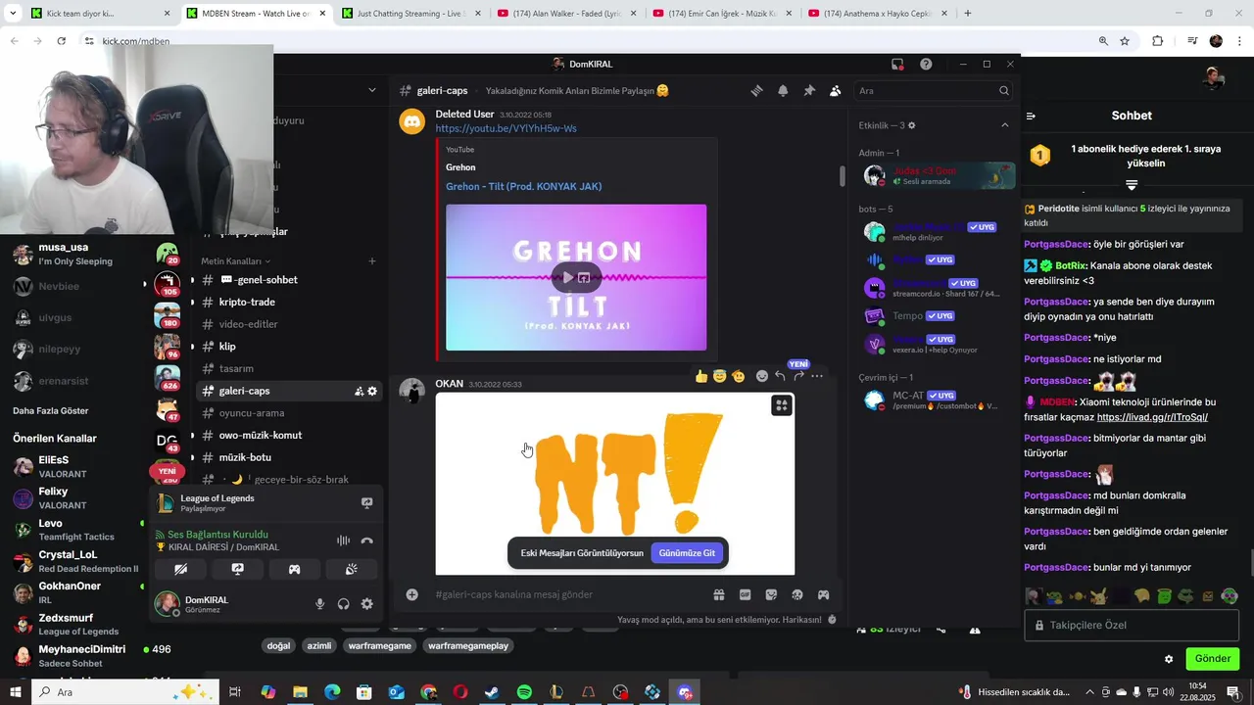Open the GIF picker icon

[x=746, y=594]
